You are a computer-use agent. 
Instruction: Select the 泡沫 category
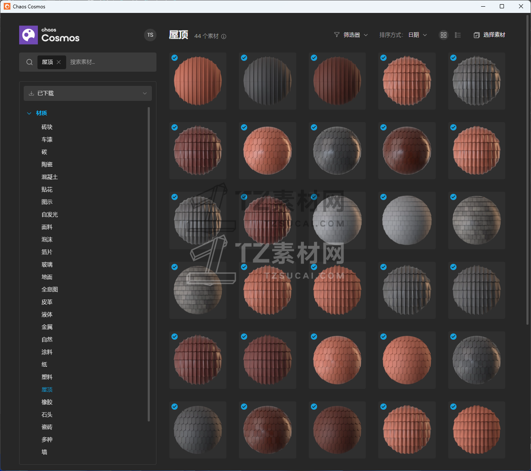(x=47, y=240)
